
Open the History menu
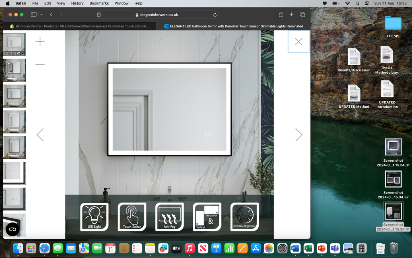pos(77,3)
